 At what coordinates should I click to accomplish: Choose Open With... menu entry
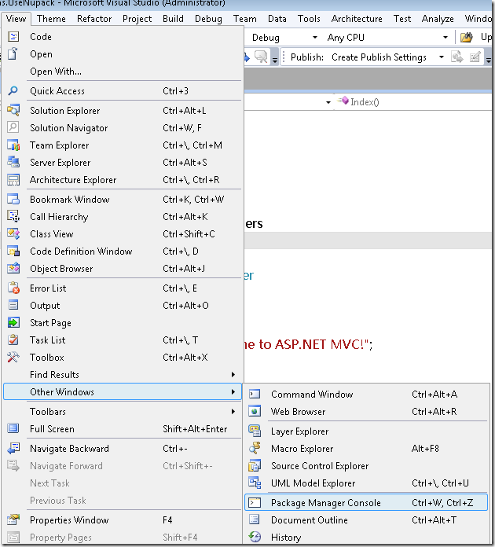122,72
